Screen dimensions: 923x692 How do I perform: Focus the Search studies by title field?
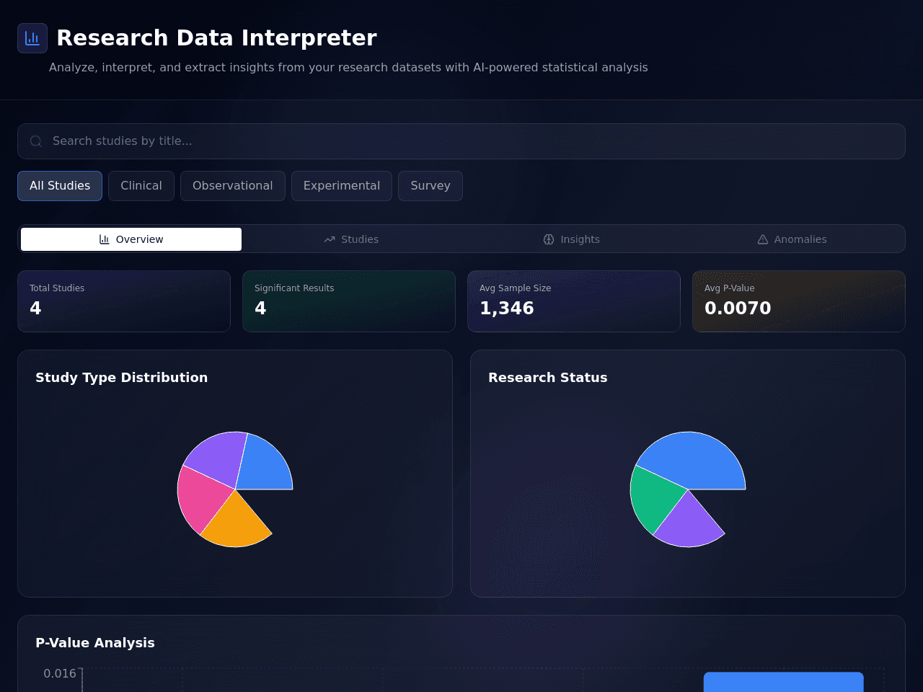click(x=461, y=141)
